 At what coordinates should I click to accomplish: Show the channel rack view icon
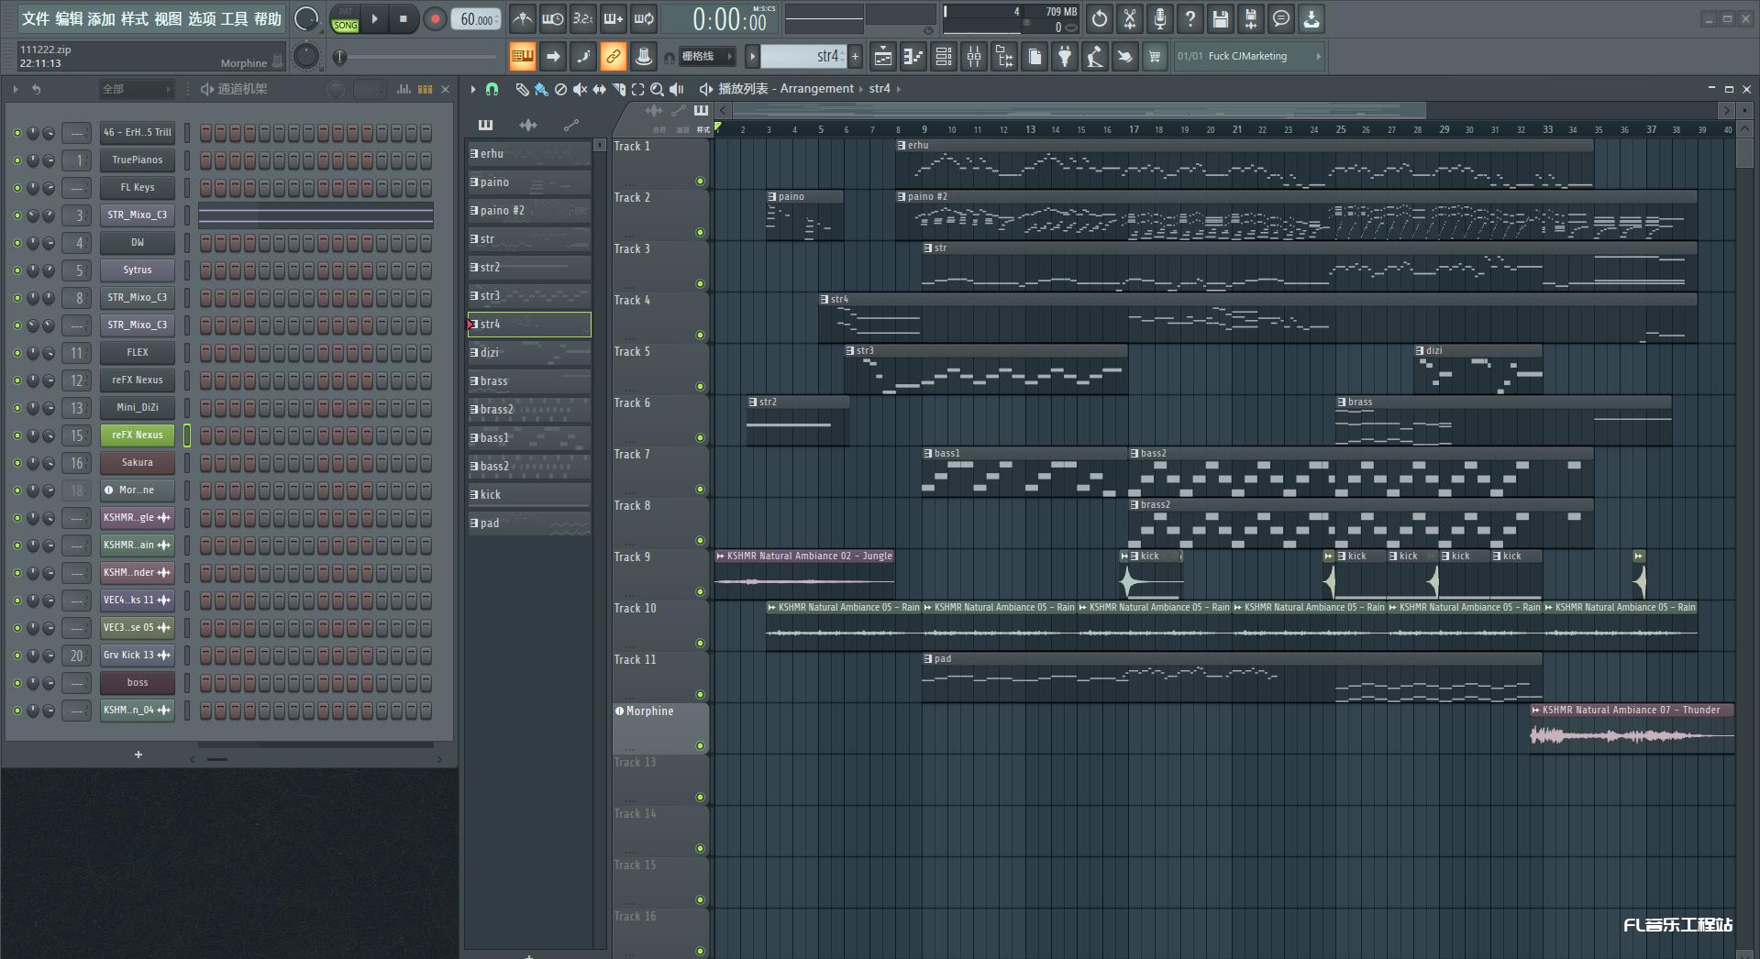point(943,57)
